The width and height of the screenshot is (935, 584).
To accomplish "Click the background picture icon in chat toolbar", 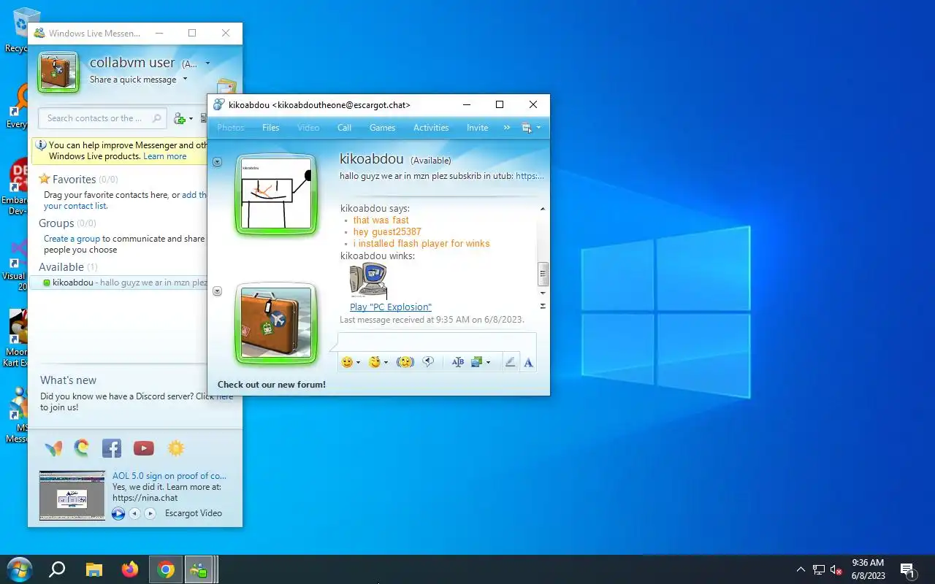I will tap(478, 362).
